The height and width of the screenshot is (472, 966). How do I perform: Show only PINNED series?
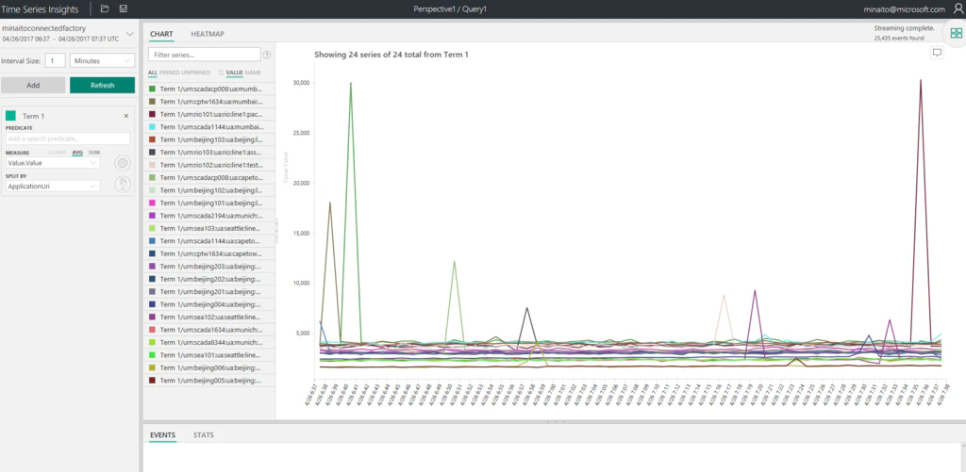pyautogui.click(x=170, y=73)
